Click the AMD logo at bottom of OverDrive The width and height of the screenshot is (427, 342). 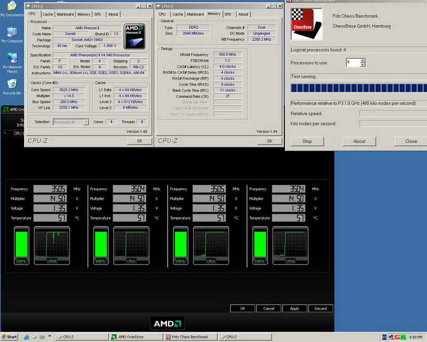168,324
